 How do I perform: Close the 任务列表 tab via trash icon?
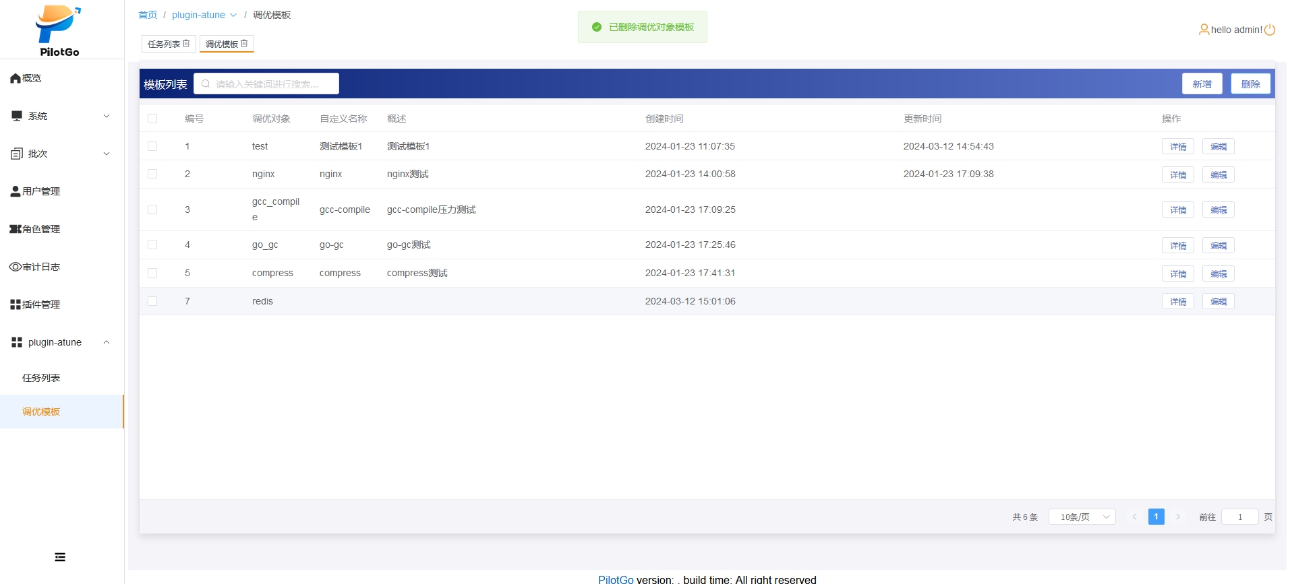(187, 44)
